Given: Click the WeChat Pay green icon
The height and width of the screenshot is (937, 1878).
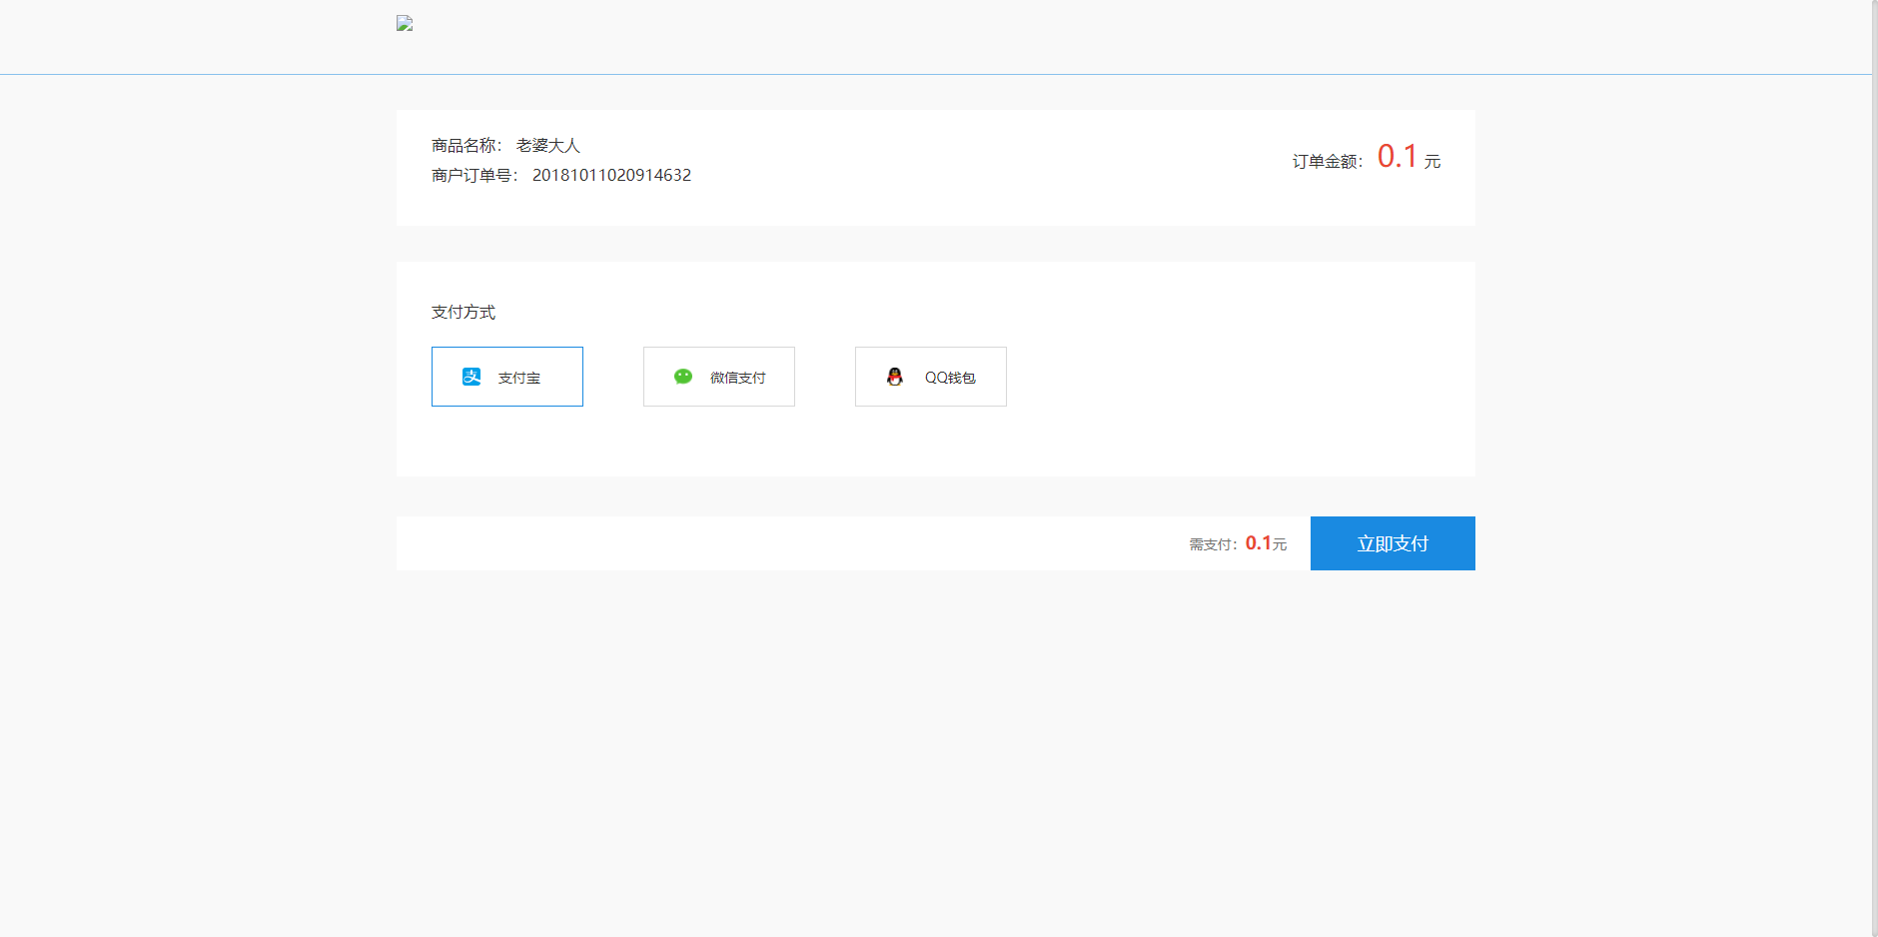Looking at the screenshot, I should [683, 377].
